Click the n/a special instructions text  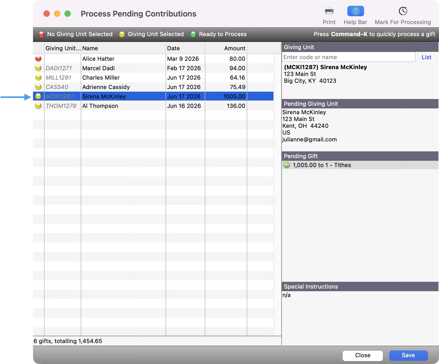coord(286,295)
